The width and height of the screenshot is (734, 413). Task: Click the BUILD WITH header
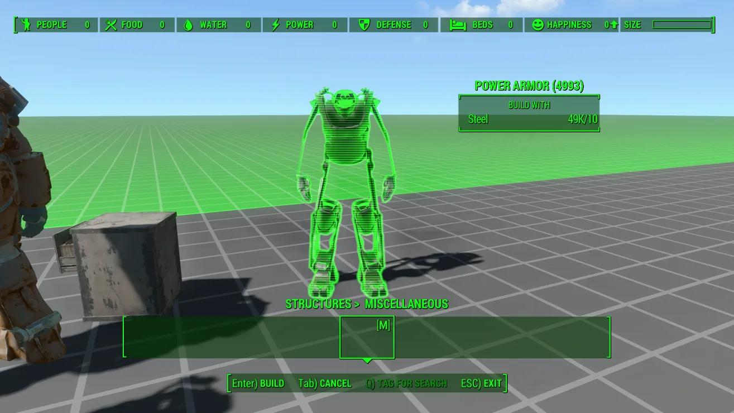pos(529,105)
